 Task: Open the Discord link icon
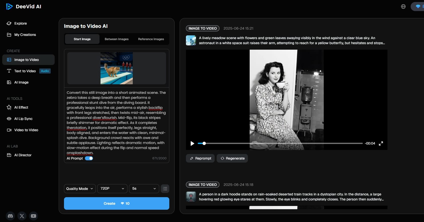[10, 216]
